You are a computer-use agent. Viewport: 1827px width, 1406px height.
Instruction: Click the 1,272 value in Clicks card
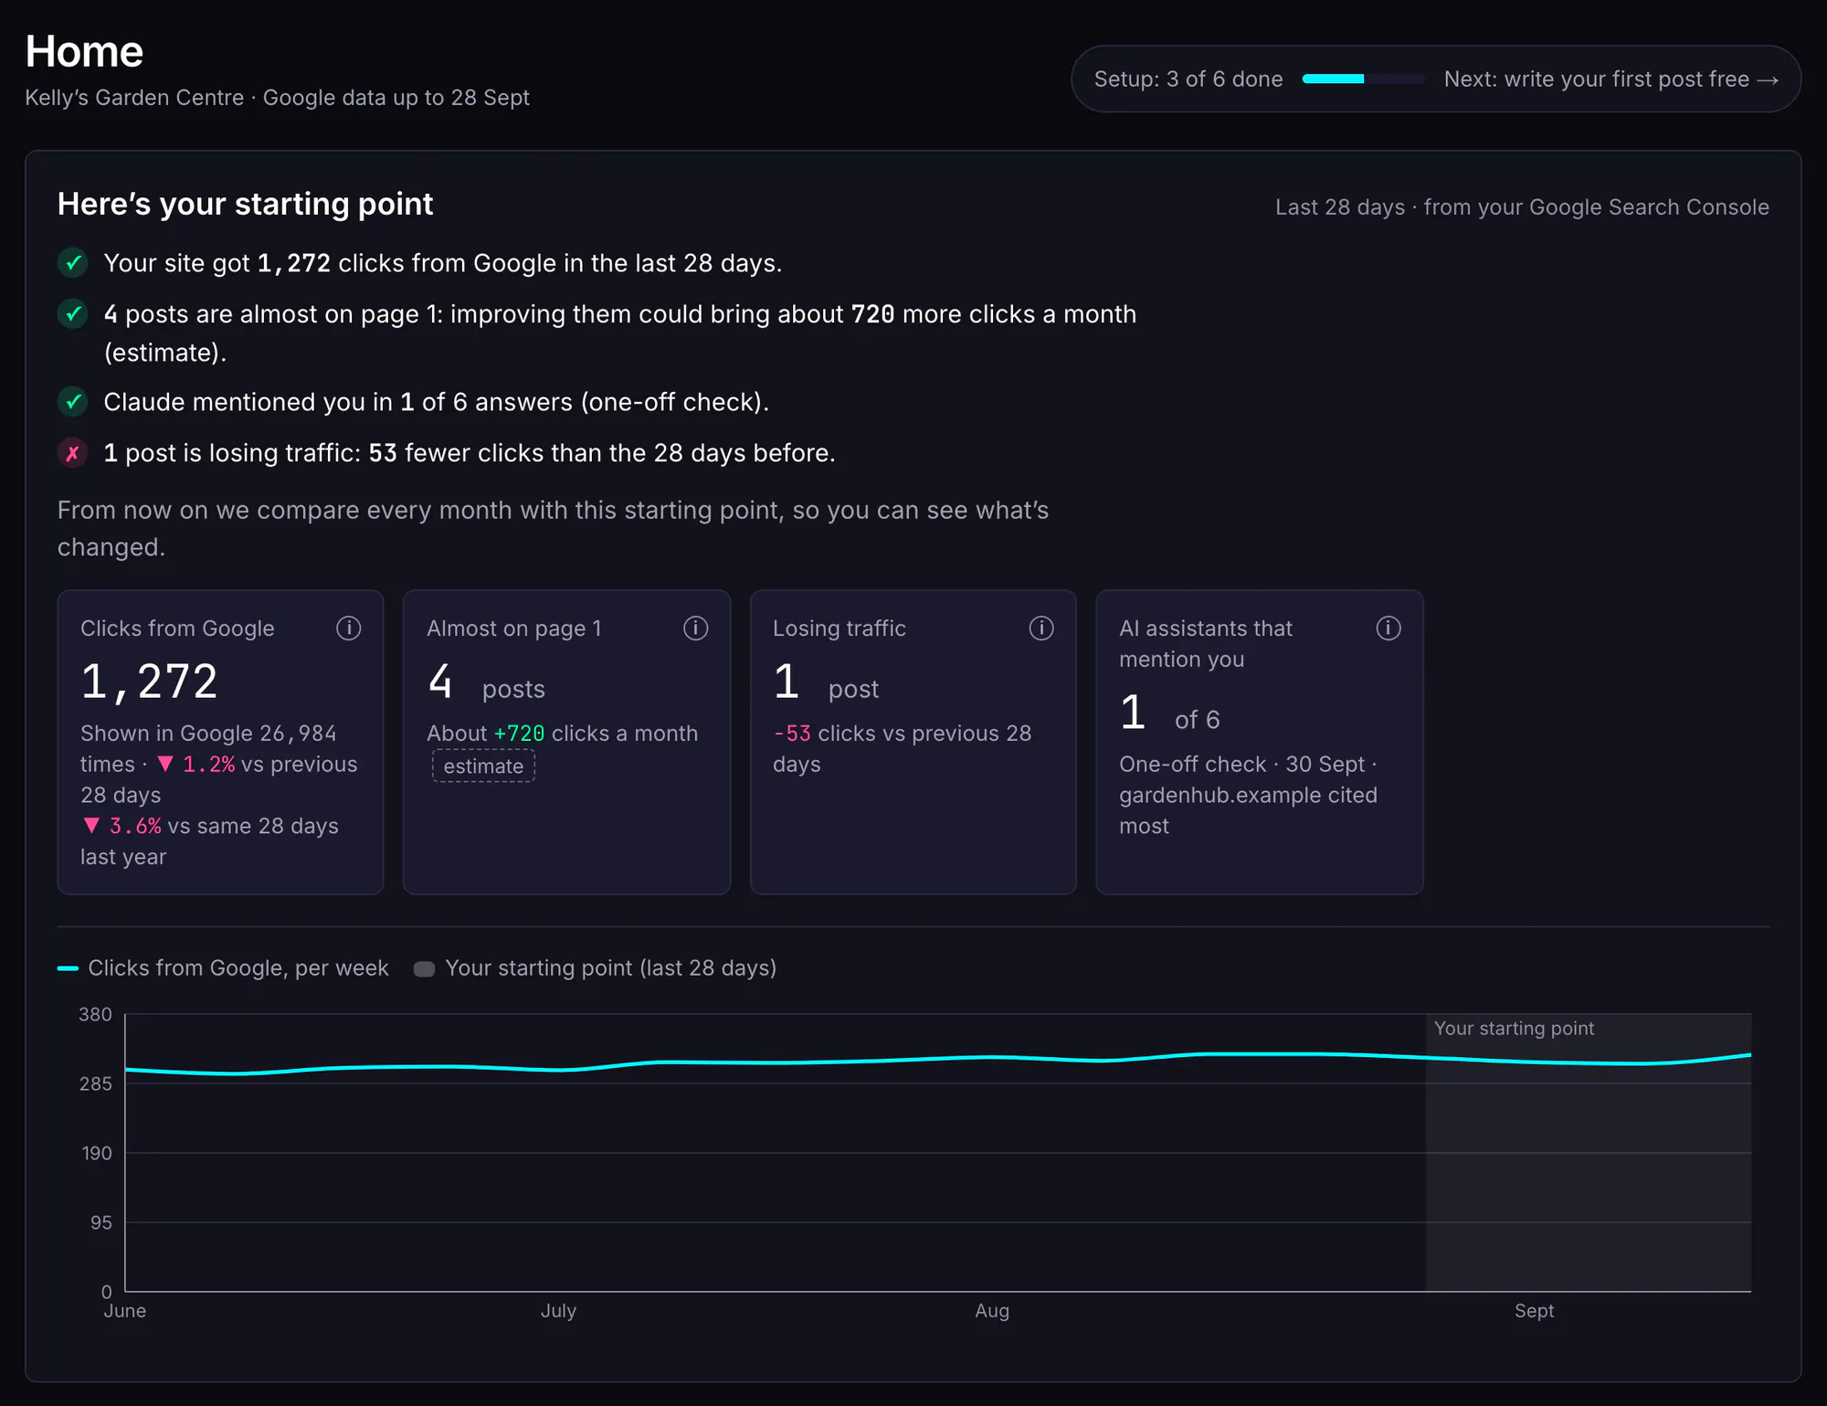click(x=150, y=682)
